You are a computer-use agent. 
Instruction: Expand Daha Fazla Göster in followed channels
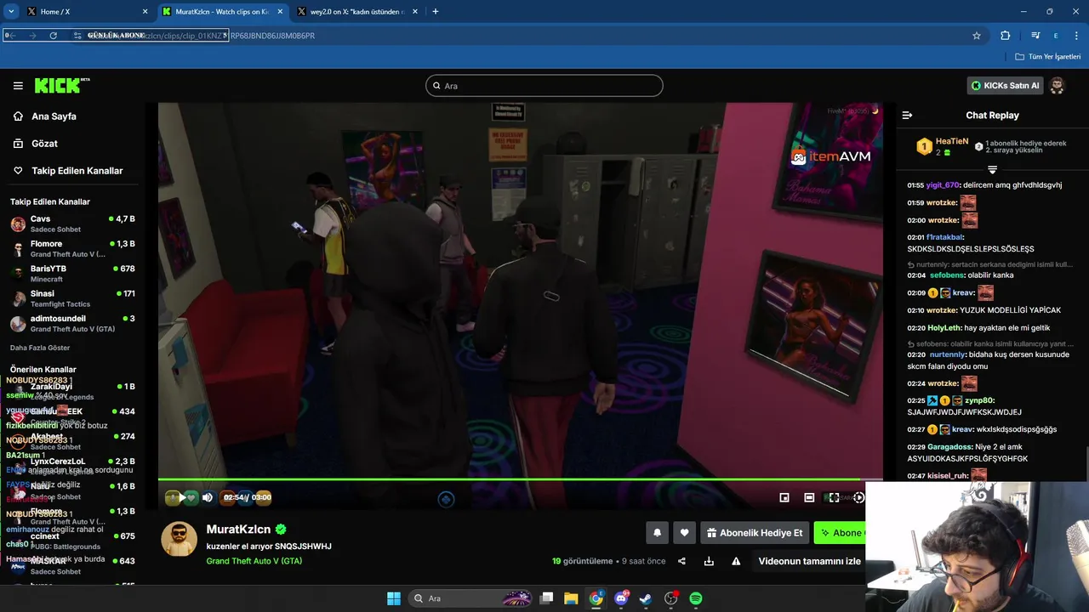(x=40, y=348)
